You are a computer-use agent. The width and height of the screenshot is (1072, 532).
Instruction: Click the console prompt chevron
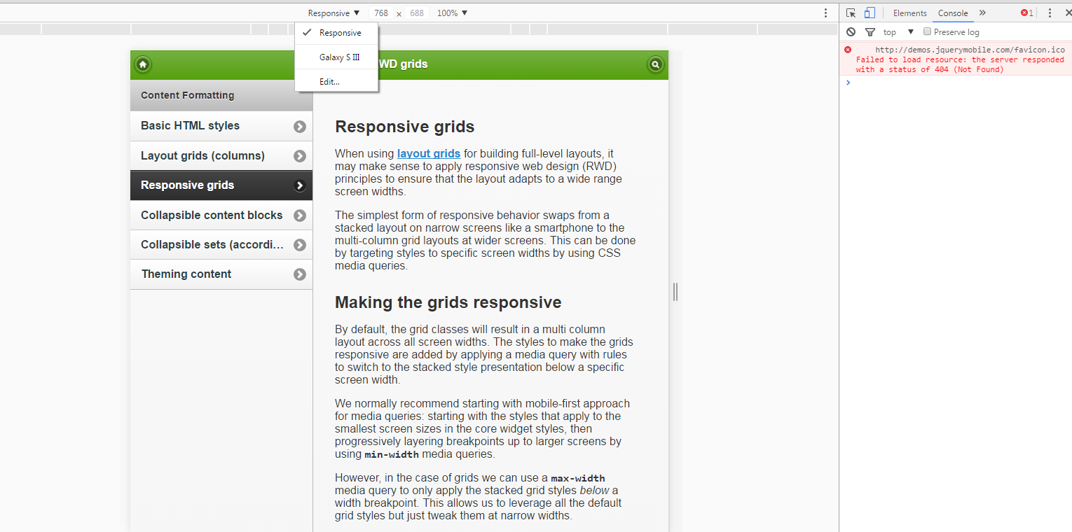(x=848, y=83)
